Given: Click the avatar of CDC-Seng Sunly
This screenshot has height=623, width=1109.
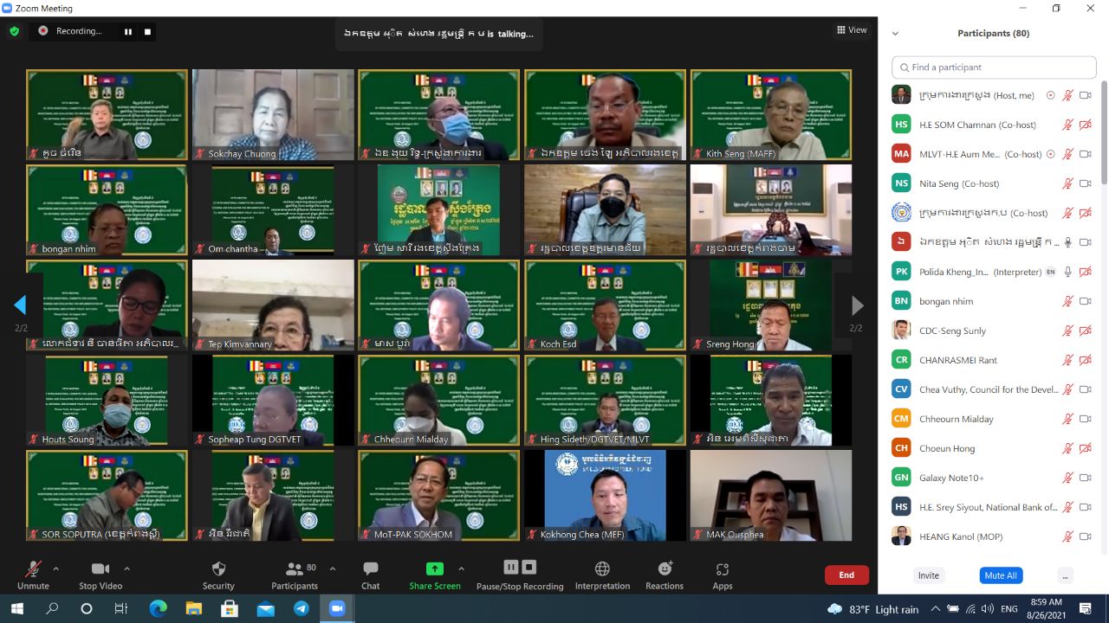Looking at the screenshot, I should [901, 331].
